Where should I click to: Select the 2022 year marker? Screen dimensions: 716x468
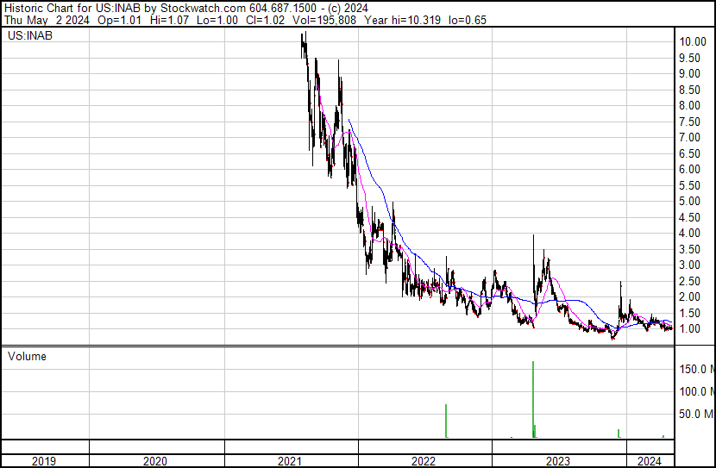424,461
